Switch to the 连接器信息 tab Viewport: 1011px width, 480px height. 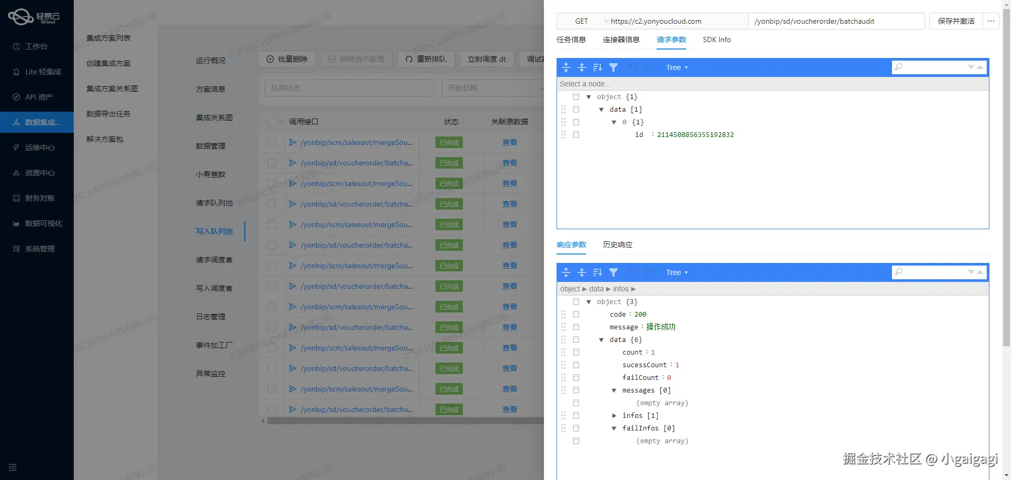tap(621, 40)
